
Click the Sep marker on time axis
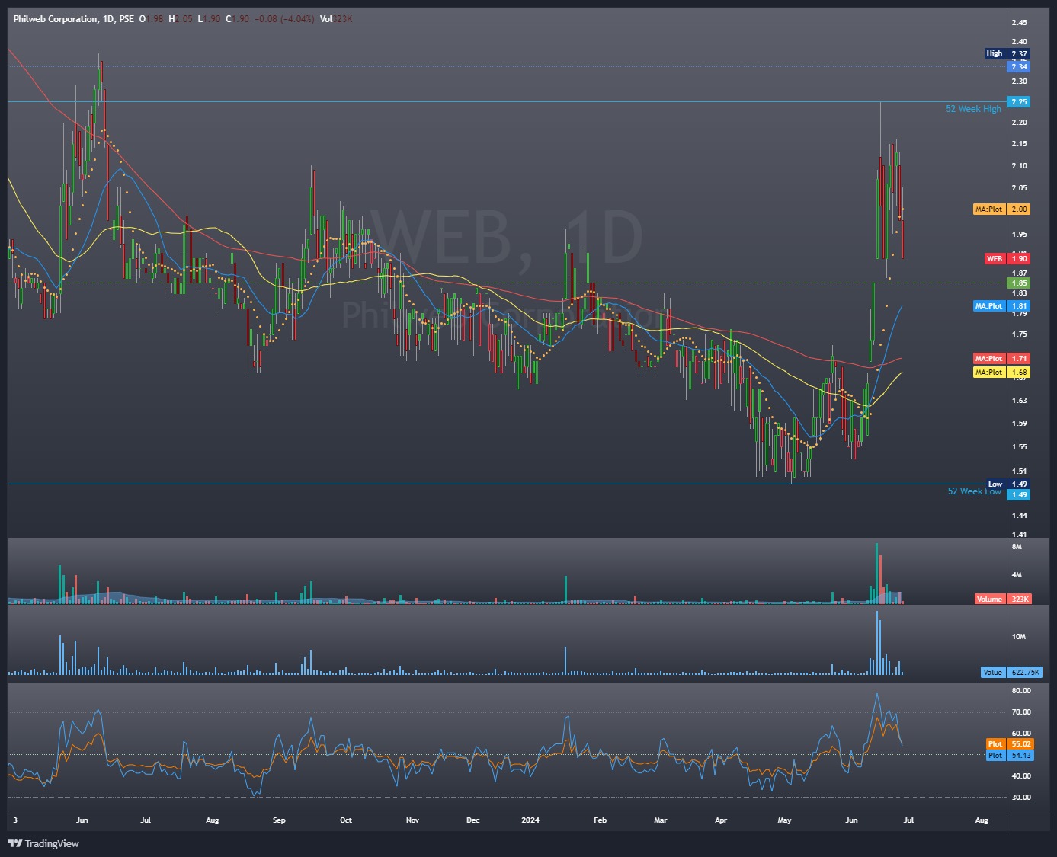click(x=279, y=820)
